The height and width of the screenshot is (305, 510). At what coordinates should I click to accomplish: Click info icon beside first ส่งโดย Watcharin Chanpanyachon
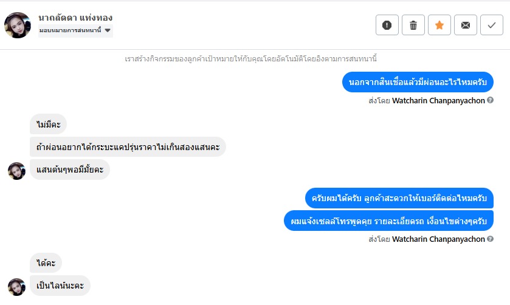490,101
